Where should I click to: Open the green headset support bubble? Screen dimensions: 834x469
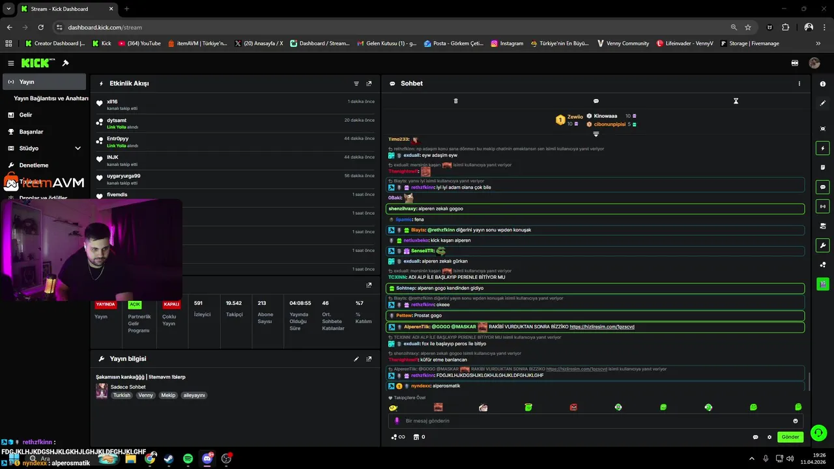point(819,433)
